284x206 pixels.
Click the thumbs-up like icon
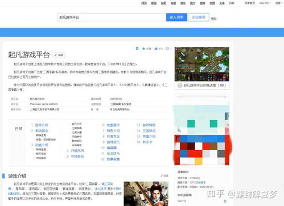point(156,49)
